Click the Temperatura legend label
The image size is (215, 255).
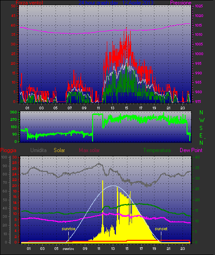pos(157,150)
